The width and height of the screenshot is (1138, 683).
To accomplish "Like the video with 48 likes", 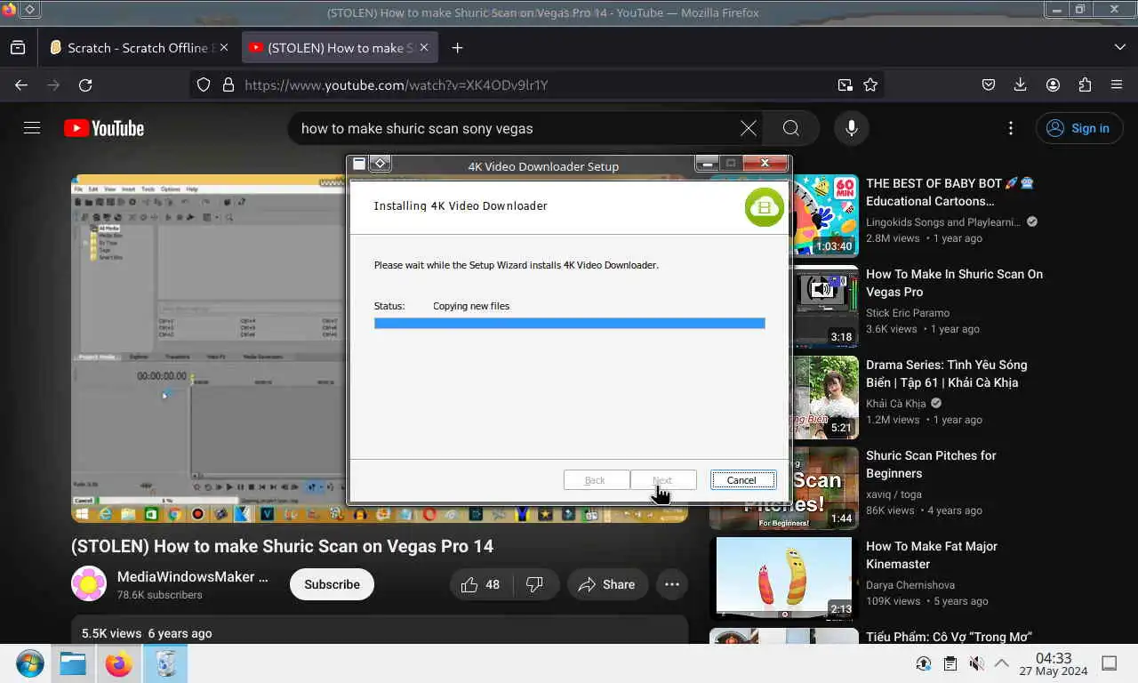I will pos(481,584).
